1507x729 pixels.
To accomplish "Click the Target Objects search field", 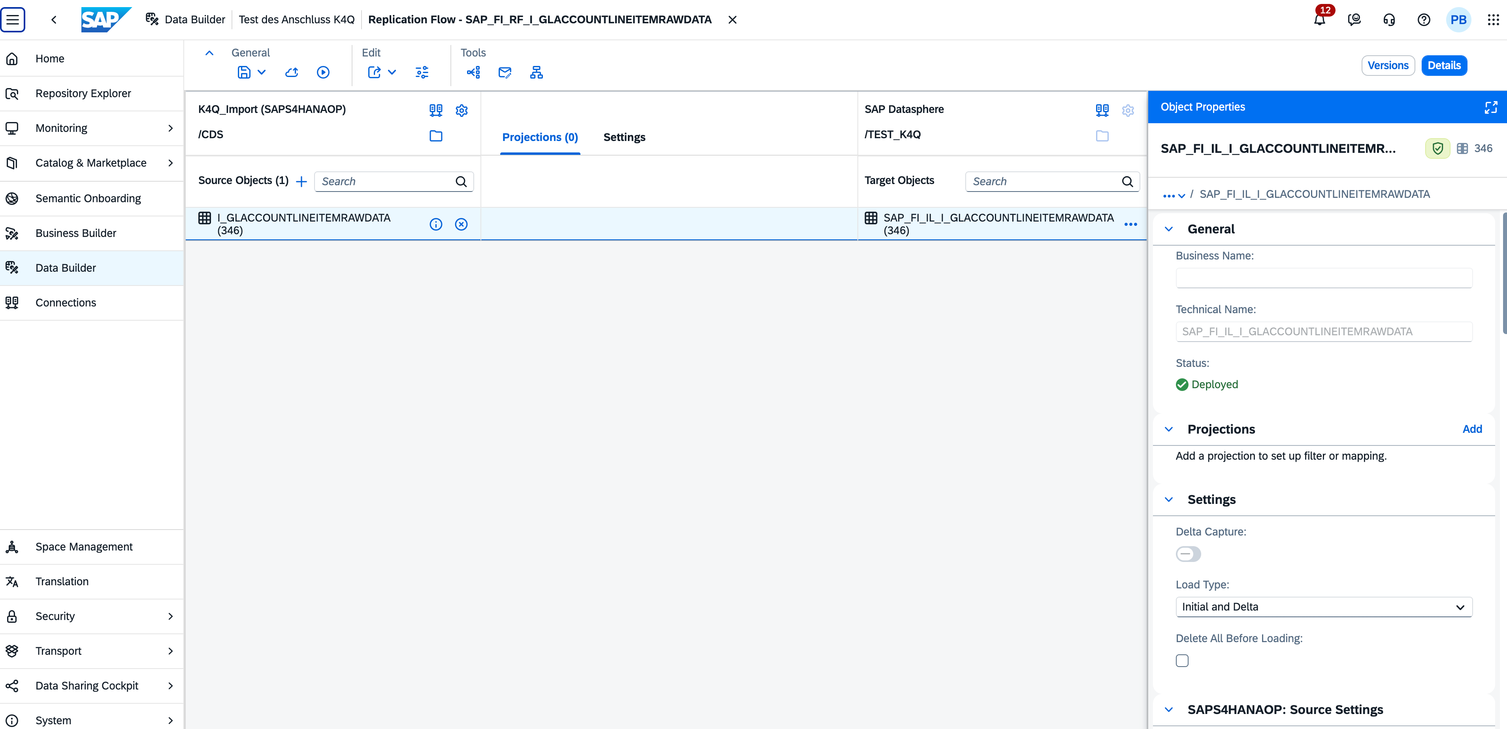I will 1052,181.
